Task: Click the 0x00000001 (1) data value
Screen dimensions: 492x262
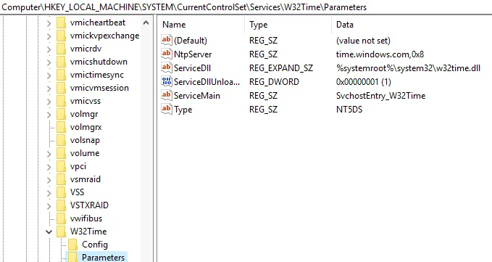Action: [x=363, y=82]
